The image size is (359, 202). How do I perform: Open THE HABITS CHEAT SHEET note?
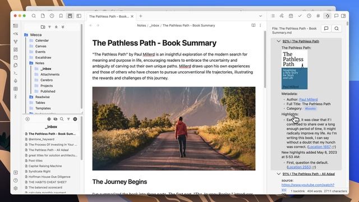pyautogui.click(x=48, y=182)
